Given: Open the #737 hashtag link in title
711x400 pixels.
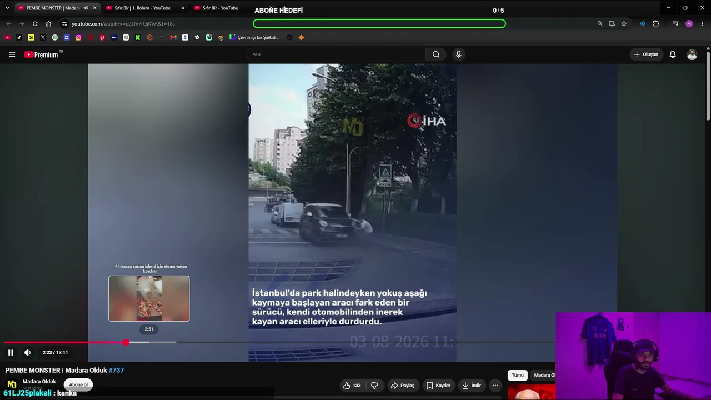Looking at the screenshot, I should click(116, 370).
